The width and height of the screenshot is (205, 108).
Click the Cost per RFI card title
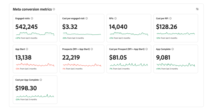tap(162, 18)
